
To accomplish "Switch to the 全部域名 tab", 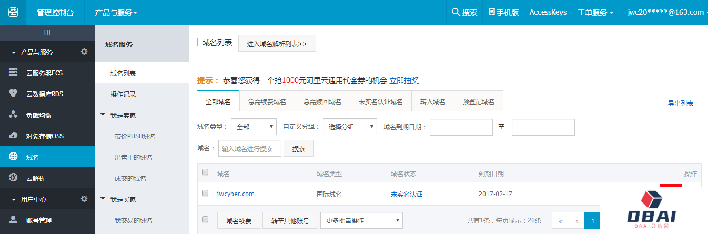I will click(x=218, y=101).
